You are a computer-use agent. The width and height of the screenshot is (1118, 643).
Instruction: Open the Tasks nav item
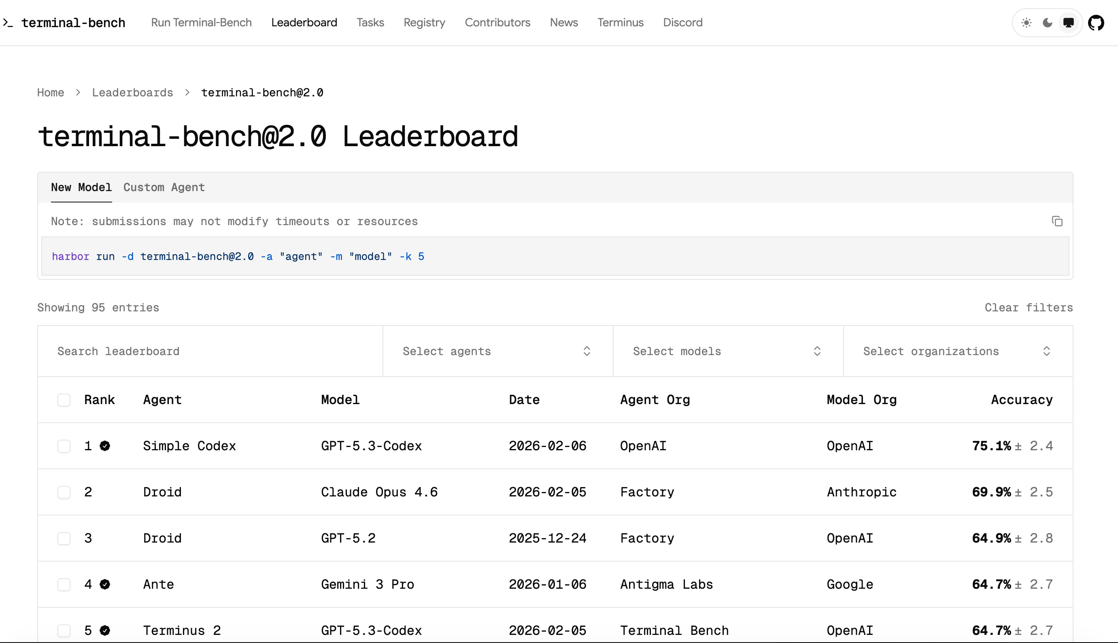[x=370, y=23]
